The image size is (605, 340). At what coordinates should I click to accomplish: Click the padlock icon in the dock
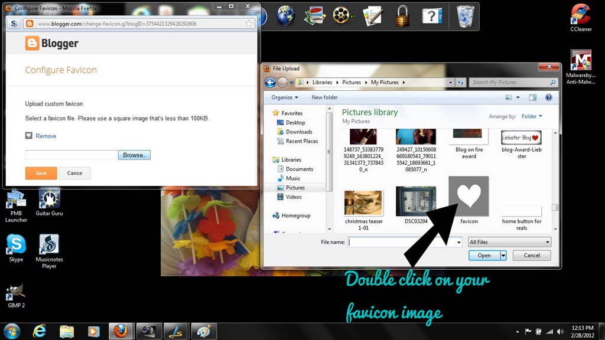pyautogui.click(x=402, y=16)
